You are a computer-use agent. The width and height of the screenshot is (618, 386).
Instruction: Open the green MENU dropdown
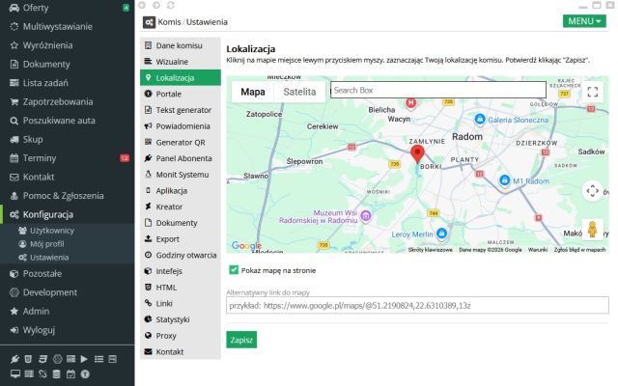pos(583,20)
